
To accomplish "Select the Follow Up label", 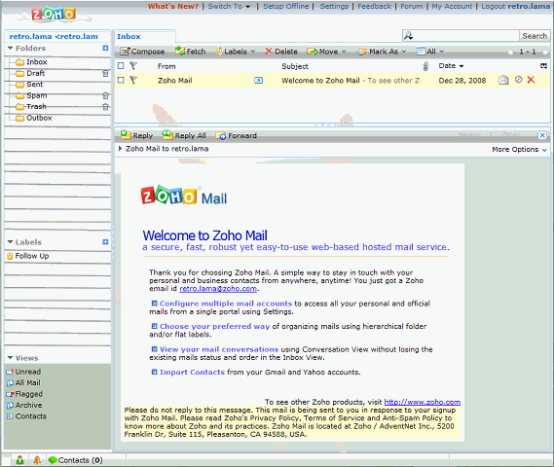I will (x=28, y=256).
